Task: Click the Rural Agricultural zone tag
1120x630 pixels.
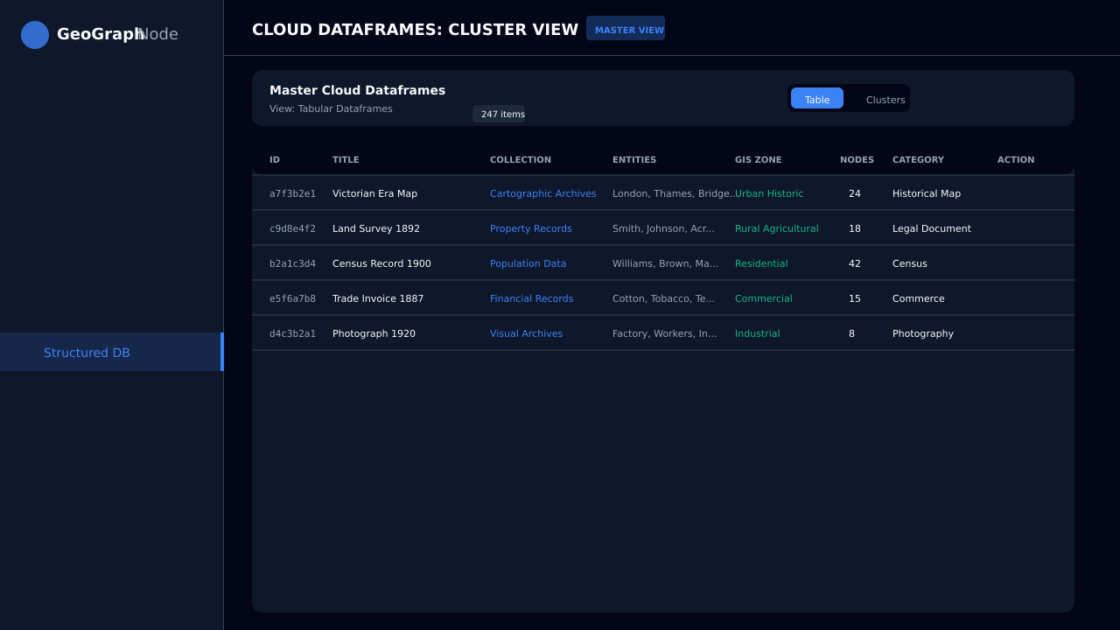Action: 776,228
